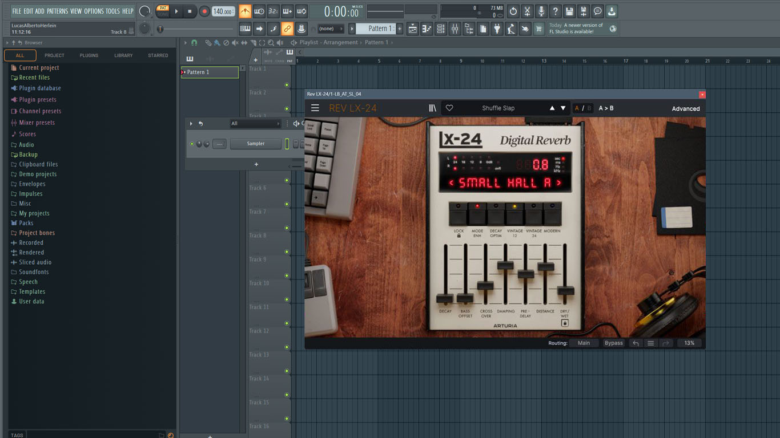
Task: Toggle the overdub blend recording icon
Action: point(288,11)
